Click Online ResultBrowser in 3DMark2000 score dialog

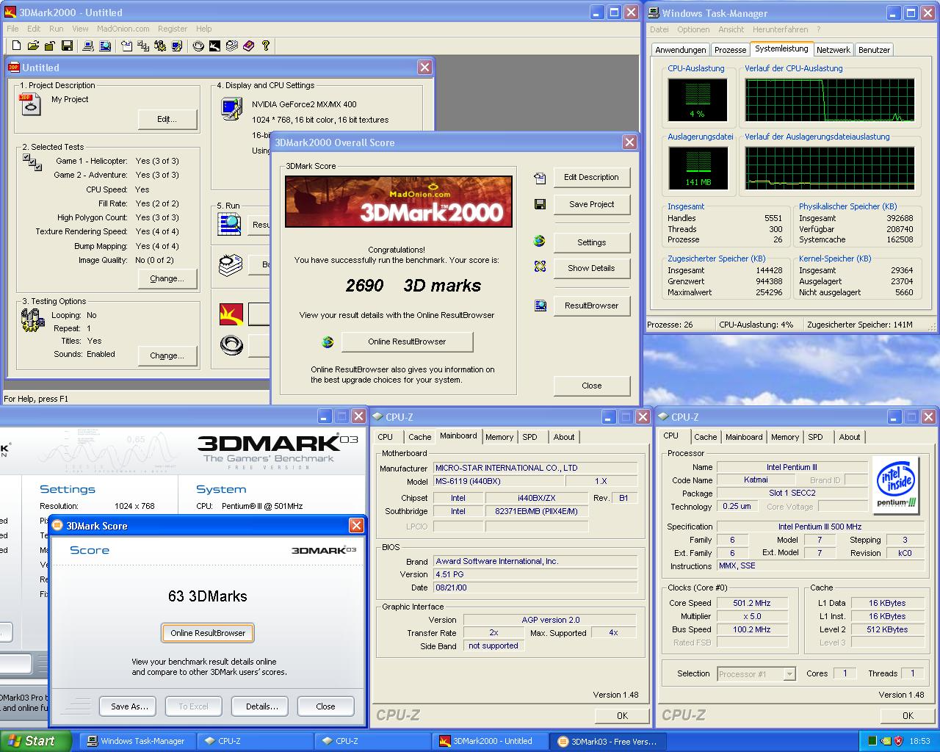407,341
